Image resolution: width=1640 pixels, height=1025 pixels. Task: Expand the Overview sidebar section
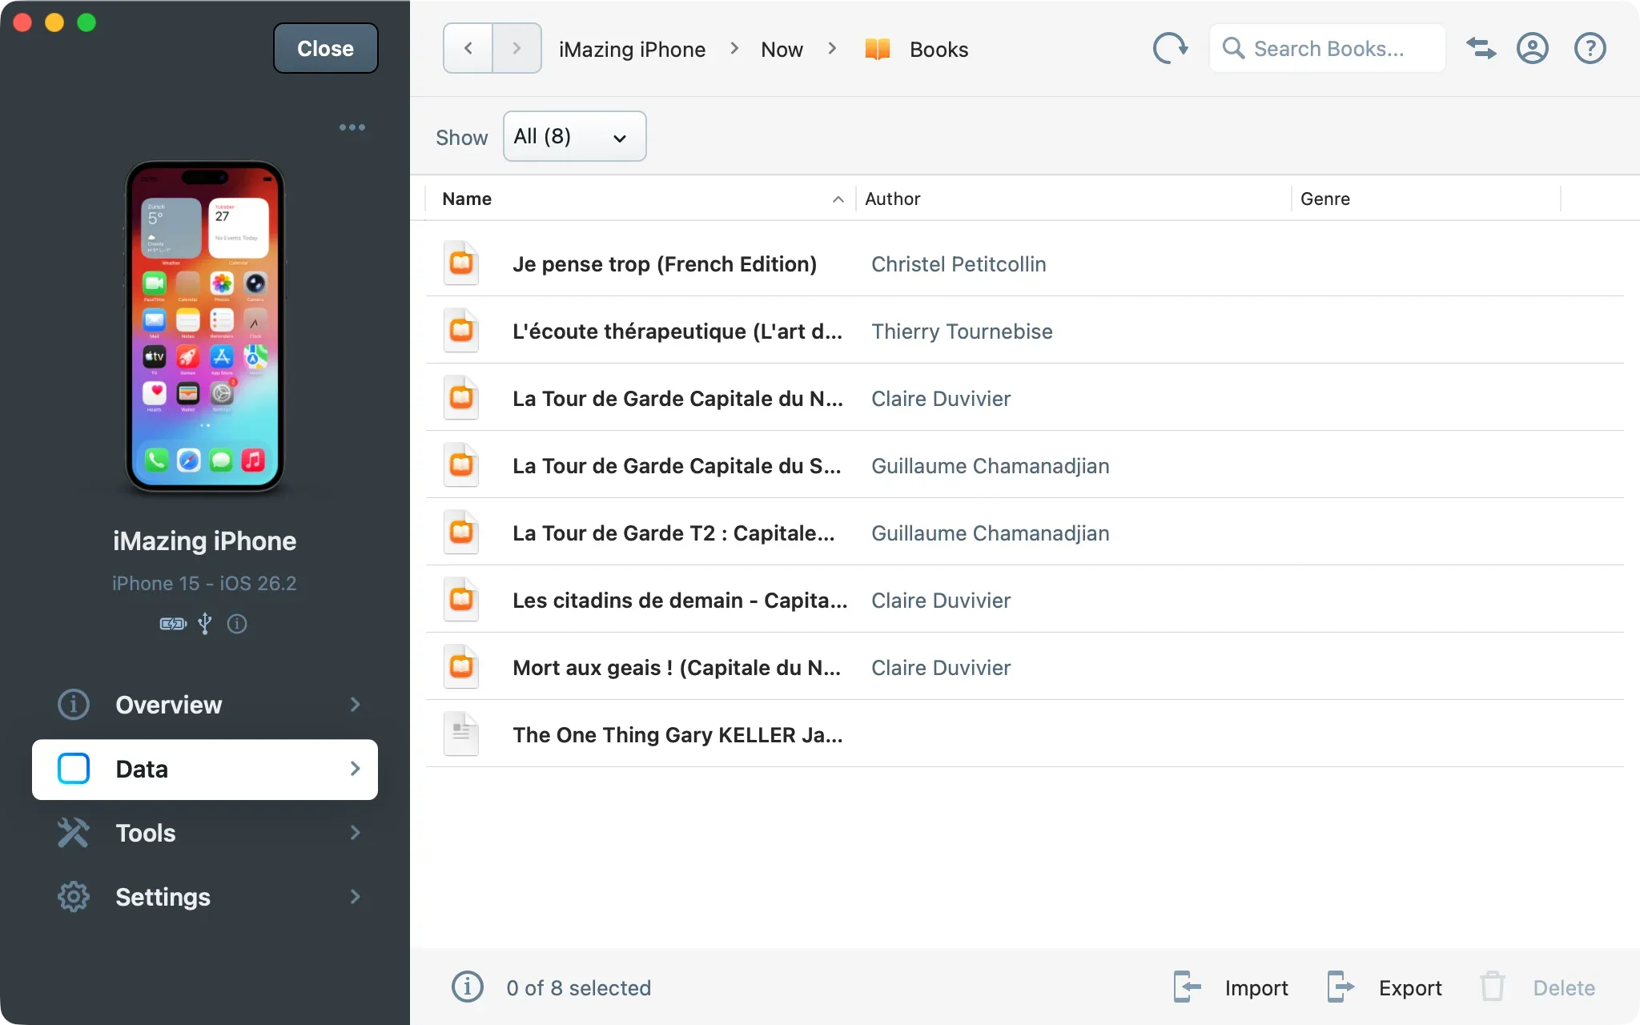[x=205, y=705]
